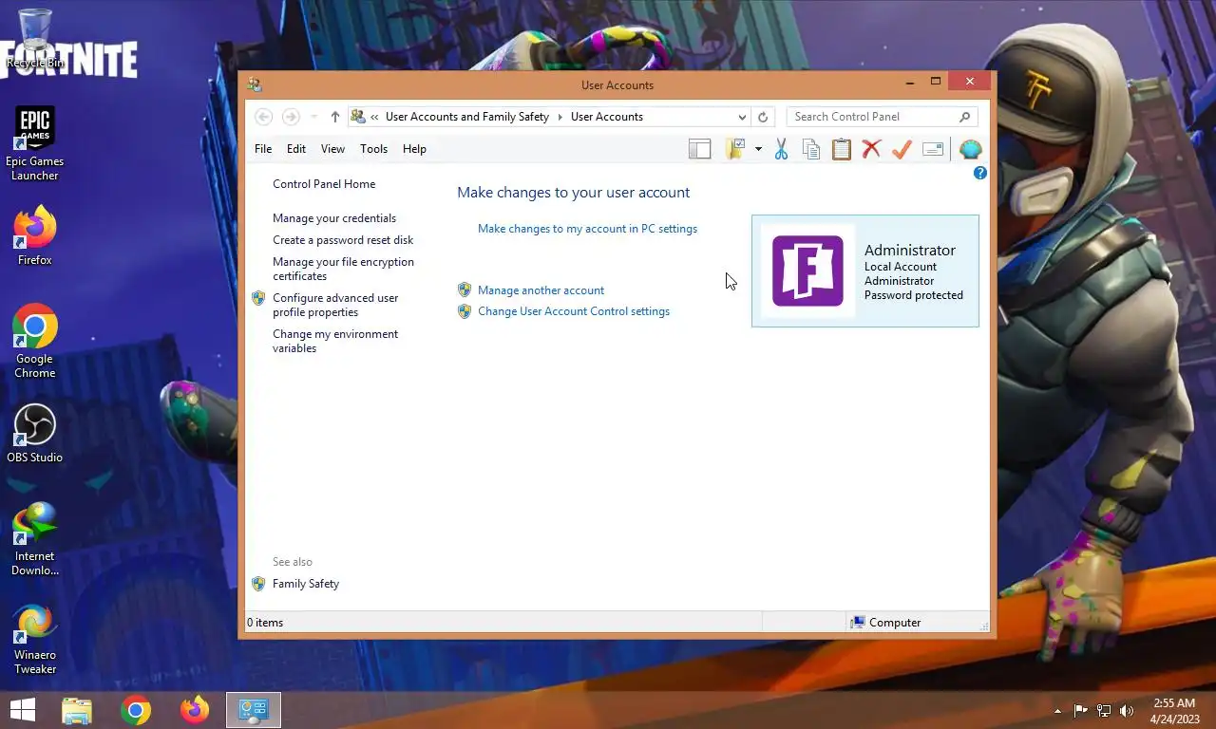Click the User Accounts breadcrumb segment

coord(607,117)
